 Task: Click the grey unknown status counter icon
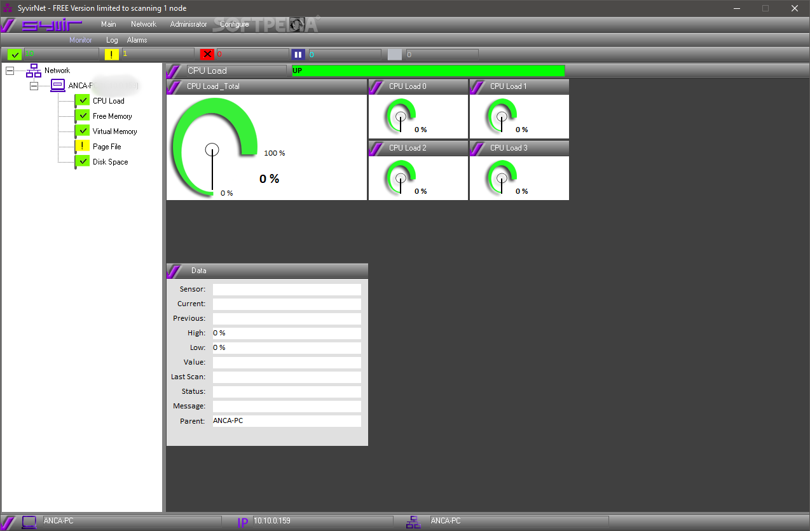(x=395, y=55)
